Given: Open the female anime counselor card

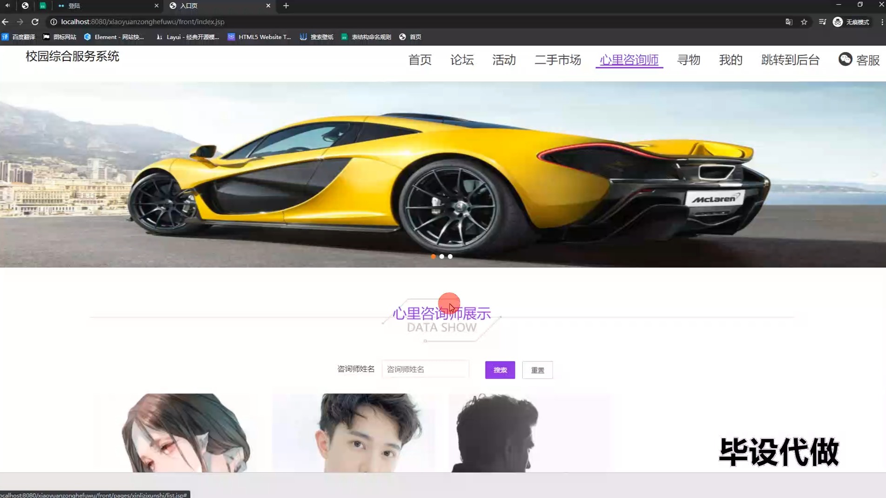Looking at the screenshot, I should pos(177,433).
